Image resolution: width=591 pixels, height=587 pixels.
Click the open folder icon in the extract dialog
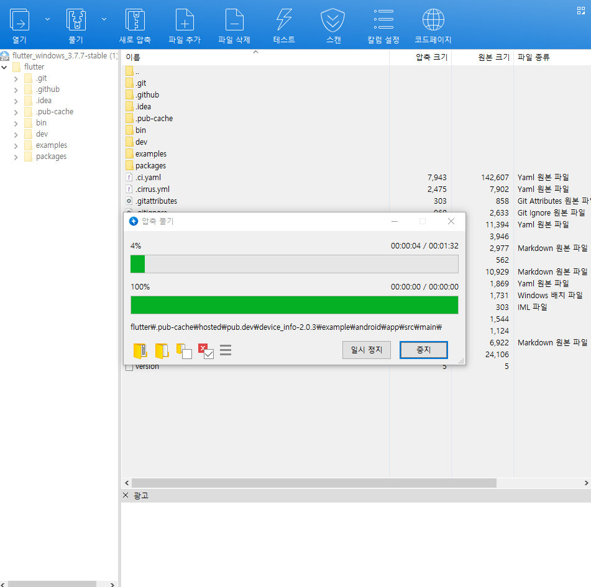(162, 351)
